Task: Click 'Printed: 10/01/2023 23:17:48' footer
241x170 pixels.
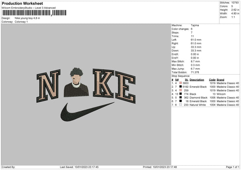Action: point(160,167)
